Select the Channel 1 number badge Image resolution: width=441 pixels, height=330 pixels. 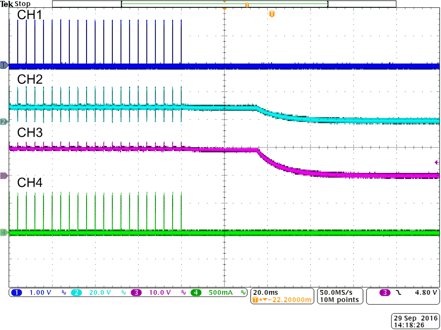coord(17,293)
